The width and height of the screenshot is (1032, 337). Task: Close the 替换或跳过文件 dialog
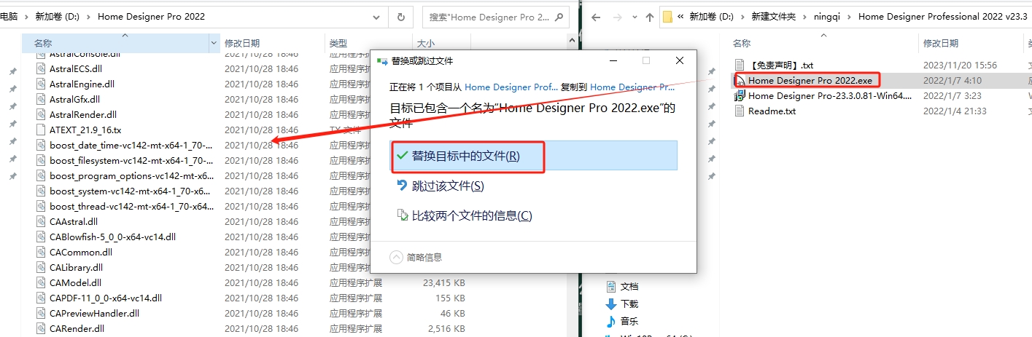(x=680, y=61)
